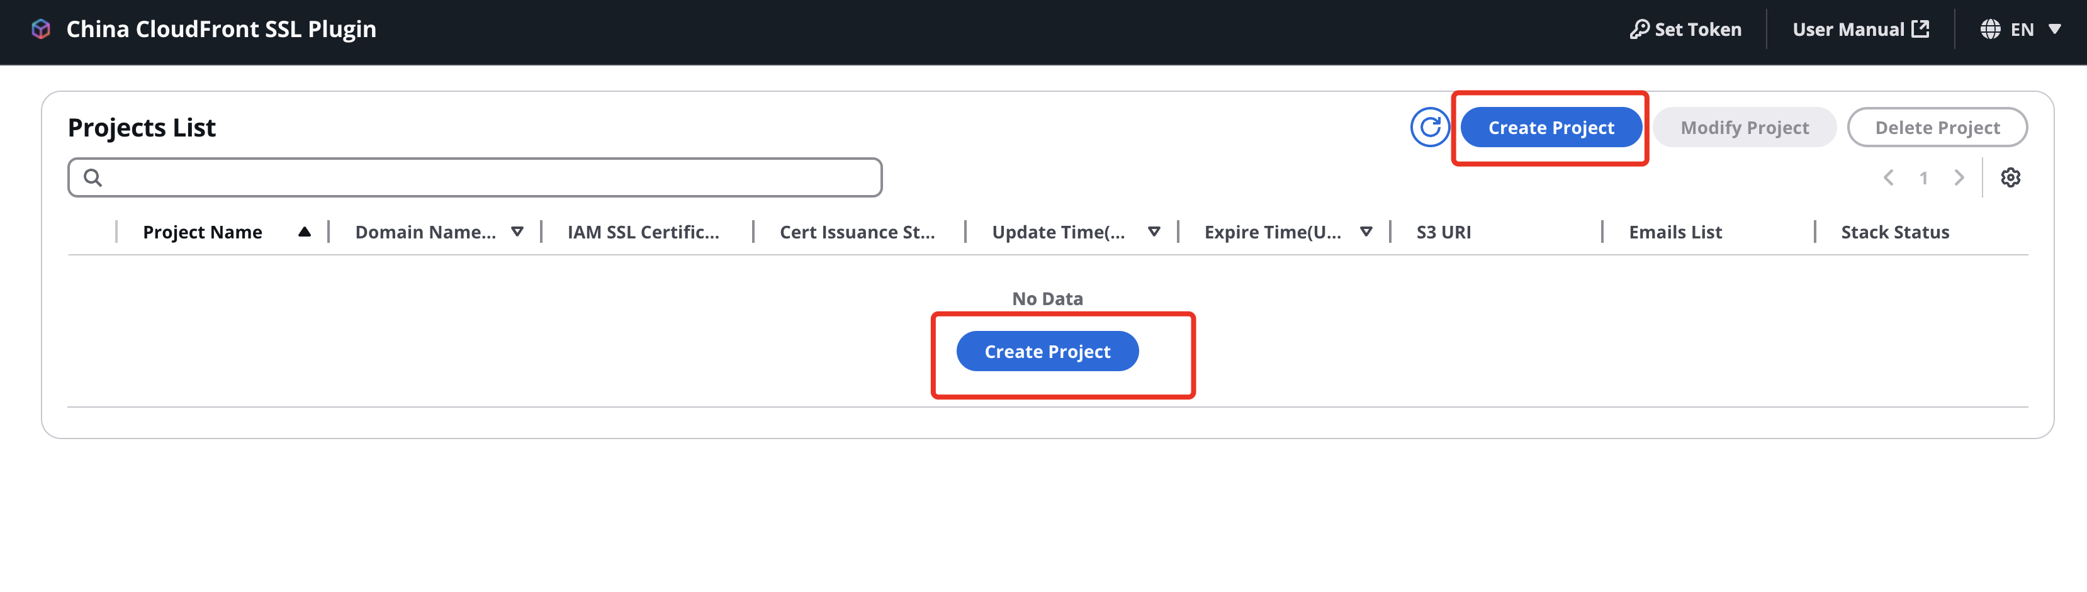The width and height of the screenshot is (2087, 592).
Task: Go to next page arrow
Action: pyautogui.click(x=1959, y=177)
